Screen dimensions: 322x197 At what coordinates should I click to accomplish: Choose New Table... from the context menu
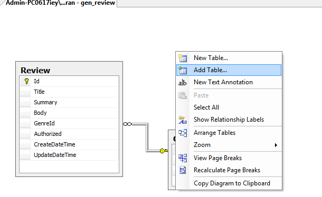(229, 58)
